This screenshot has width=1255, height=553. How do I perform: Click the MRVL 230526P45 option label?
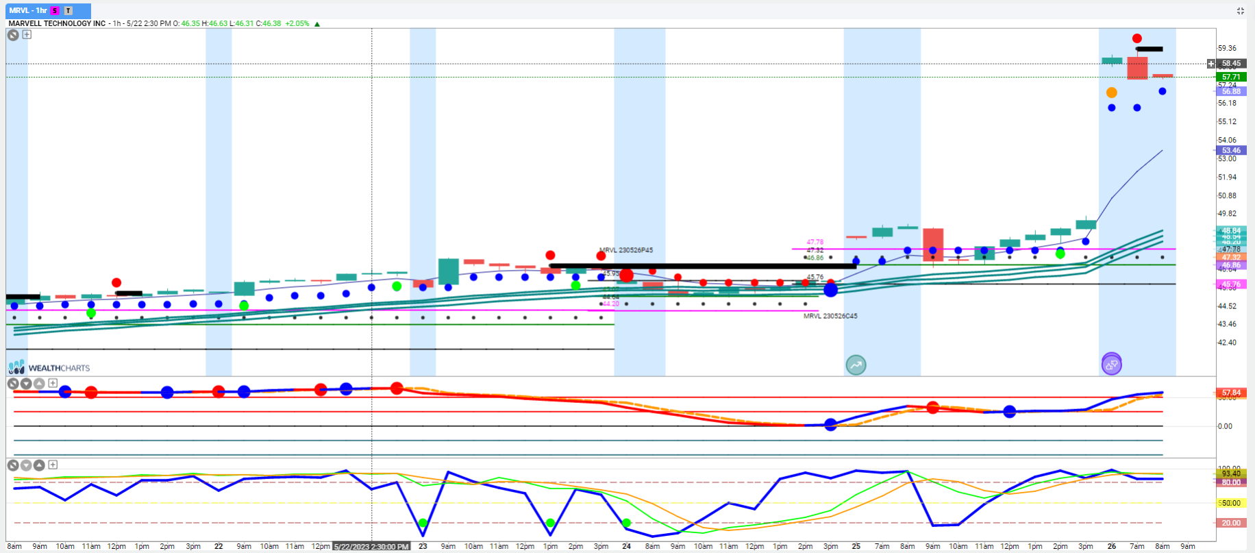(x=626, y=250)
